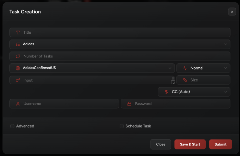Image resolution: width=240 pixels, height=156 pixels.
Task: Click the padlock icon in the Password field
Action: tap(129, 104)
